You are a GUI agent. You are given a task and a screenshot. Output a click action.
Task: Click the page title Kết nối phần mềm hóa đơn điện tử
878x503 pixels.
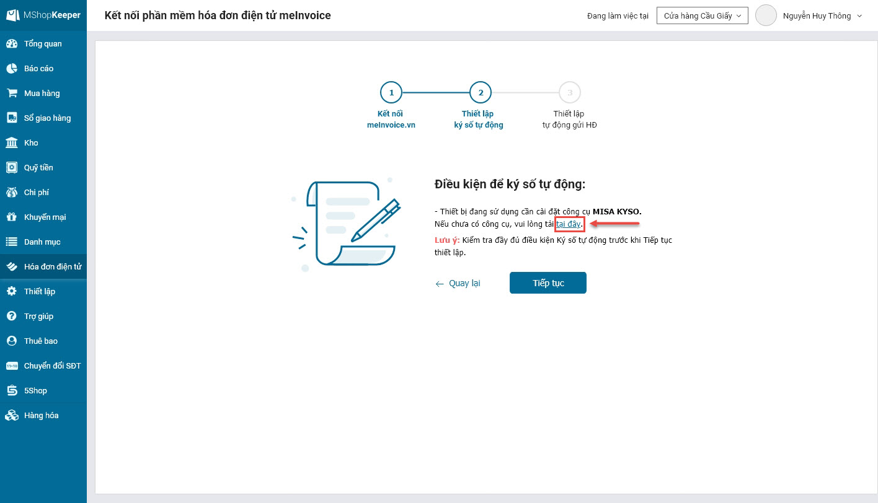[x=218, y=15]
